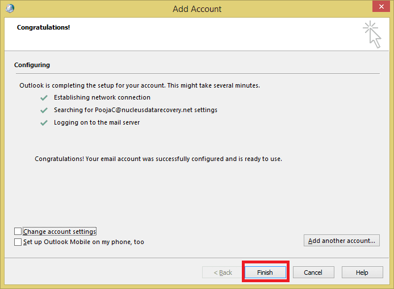The height and width of the screenshot is (289, 394).
Task: Finish the account setup wizard
Action: pyautogui.click(x=265, y=273)
